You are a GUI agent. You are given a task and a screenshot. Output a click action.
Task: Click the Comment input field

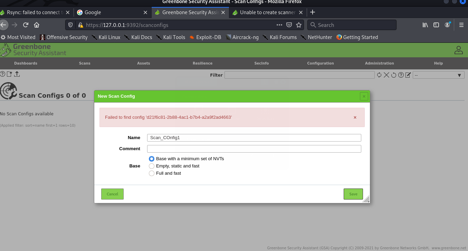[254, 149]
